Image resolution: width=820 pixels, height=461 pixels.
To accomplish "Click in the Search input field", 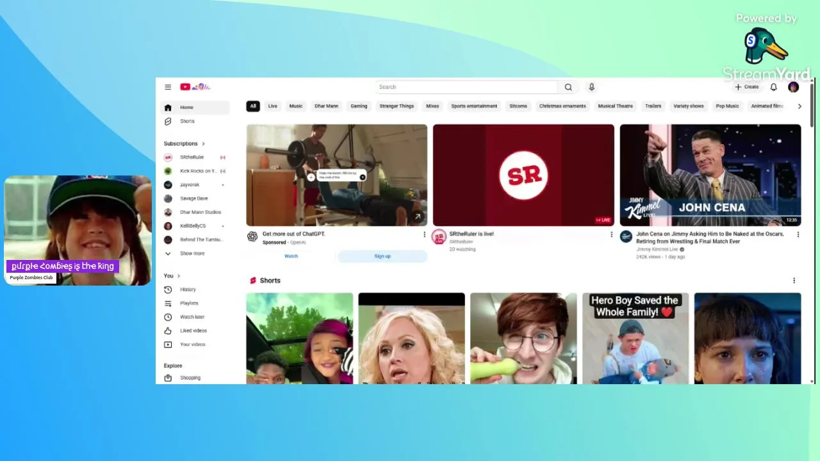I will pos(467,87).
